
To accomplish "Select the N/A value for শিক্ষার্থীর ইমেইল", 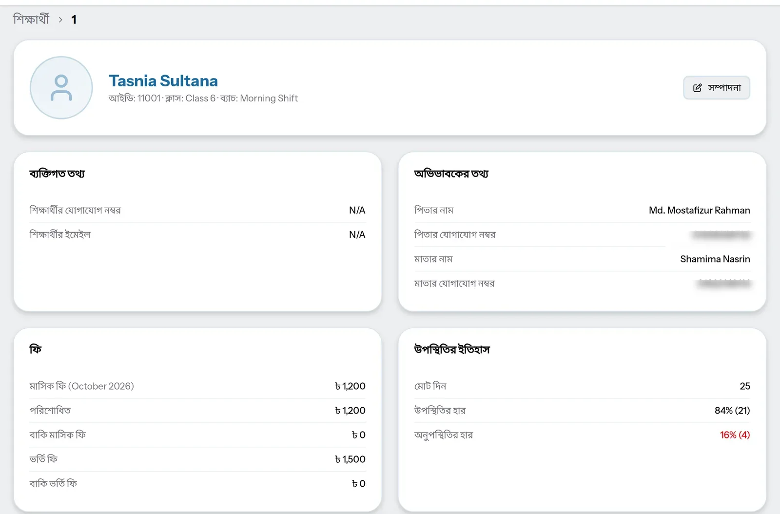I will click(357, 235).
